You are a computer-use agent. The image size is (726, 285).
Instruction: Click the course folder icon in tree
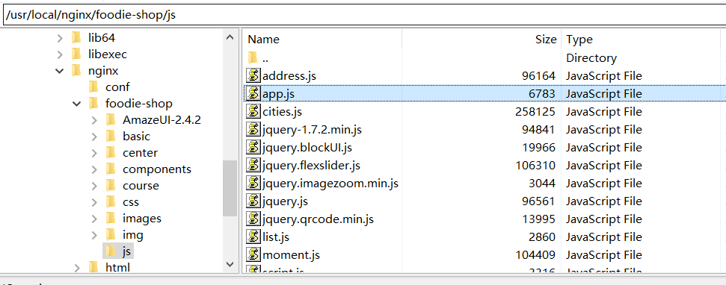[111, 186]
